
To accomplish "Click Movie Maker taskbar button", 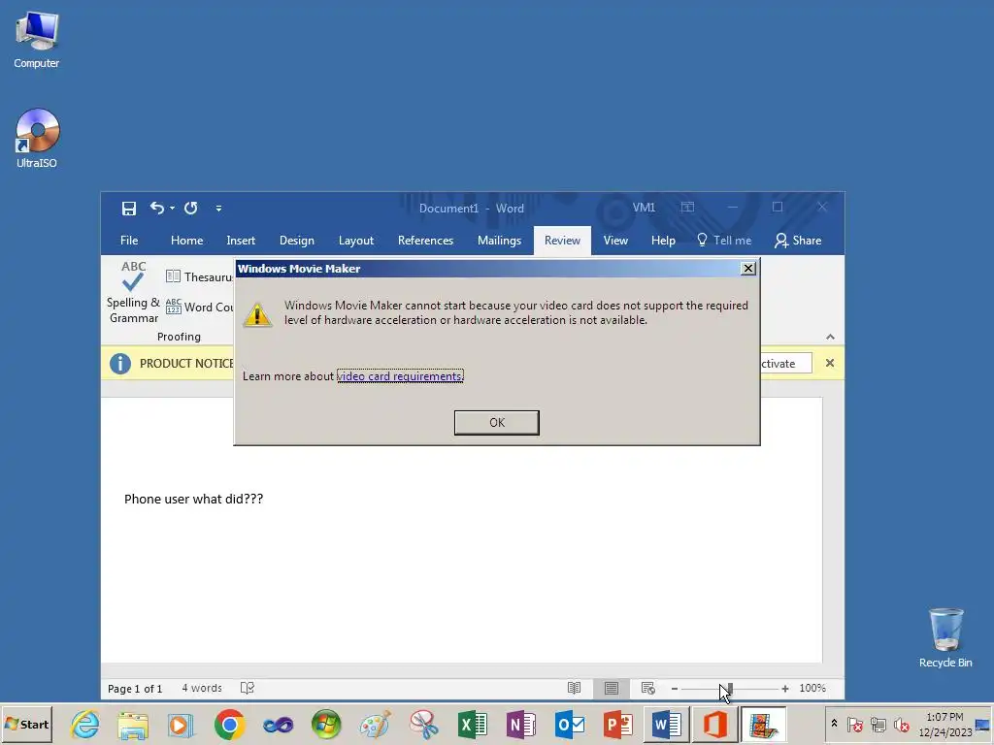I will pos(763,725).
